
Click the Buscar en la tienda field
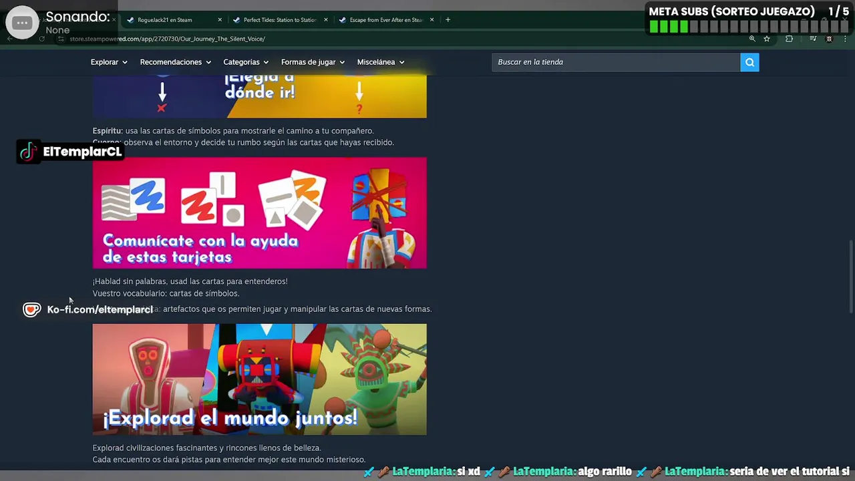pyautogui.click(x=616, y=62)
